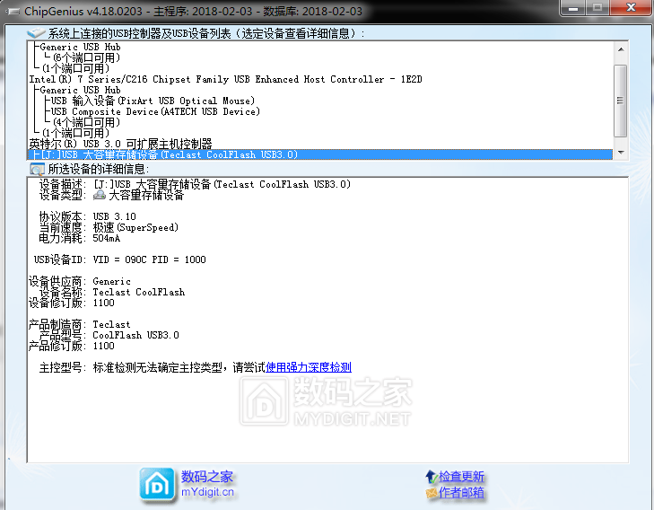Image resolution: width=654 pixels, height=510 pixels.
Task: Open the 使用强力深度检测 deep detection link
Action: [x=309, y=367]
